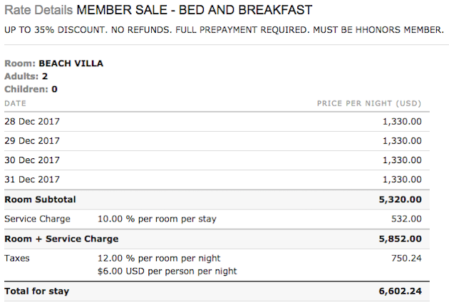Select the Total for stay amount 6,602.24
Image resolution: width=449 pixels, height=305 pixels.
pyautogui.click(x=401, y=291)
